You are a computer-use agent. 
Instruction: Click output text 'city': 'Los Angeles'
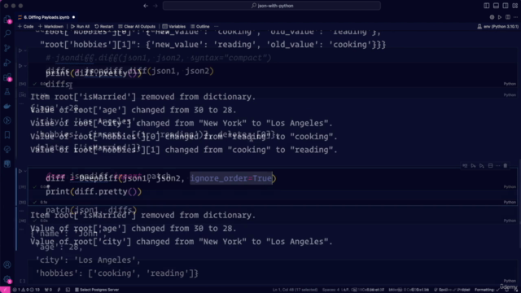coord(88,260)
